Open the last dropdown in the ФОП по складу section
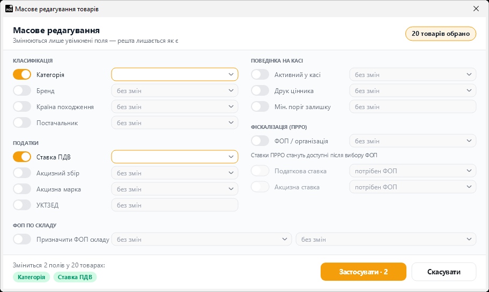The height and width of the screenshot is (292, 489). tap(386, 239)
